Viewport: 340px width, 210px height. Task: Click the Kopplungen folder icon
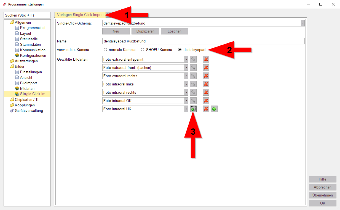12,105
